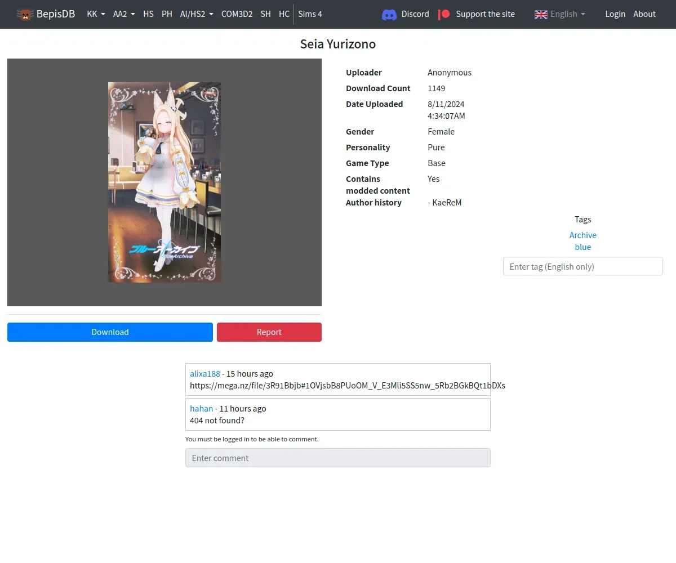Click the download count 1149
The height and width of the screenshot is (563, 676).
tap(437, 88)
